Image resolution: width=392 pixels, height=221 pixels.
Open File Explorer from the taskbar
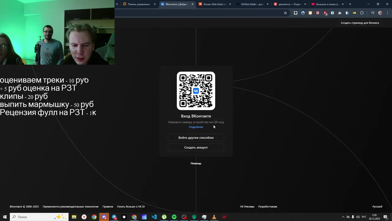pyautogui.click(x=74, y=217)
